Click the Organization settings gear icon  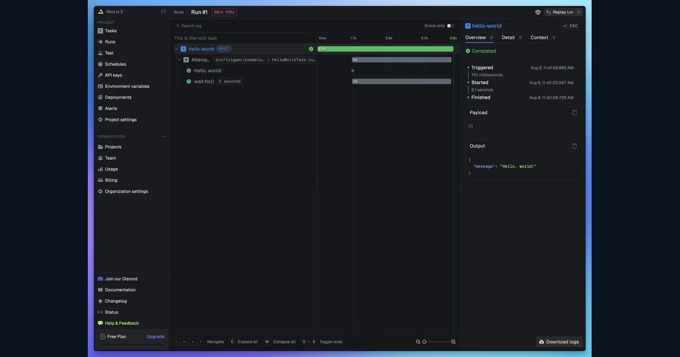(x=100, y=192)
